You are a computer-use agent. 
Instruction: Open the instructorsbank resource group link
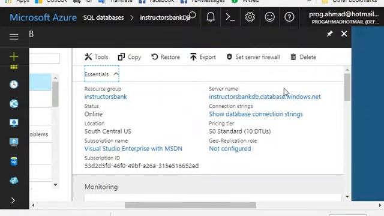pyautogui.click(x=106, y=97)
